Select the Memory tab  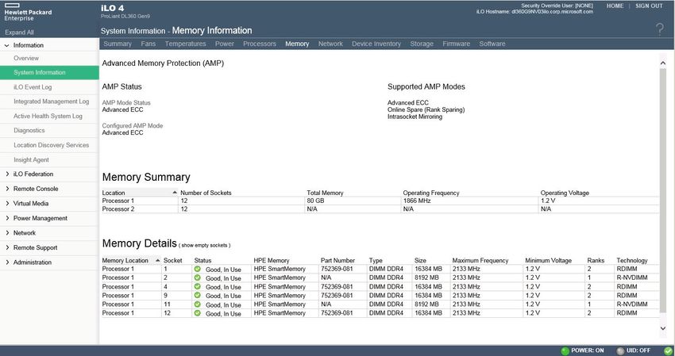click(x=297, y=44)
